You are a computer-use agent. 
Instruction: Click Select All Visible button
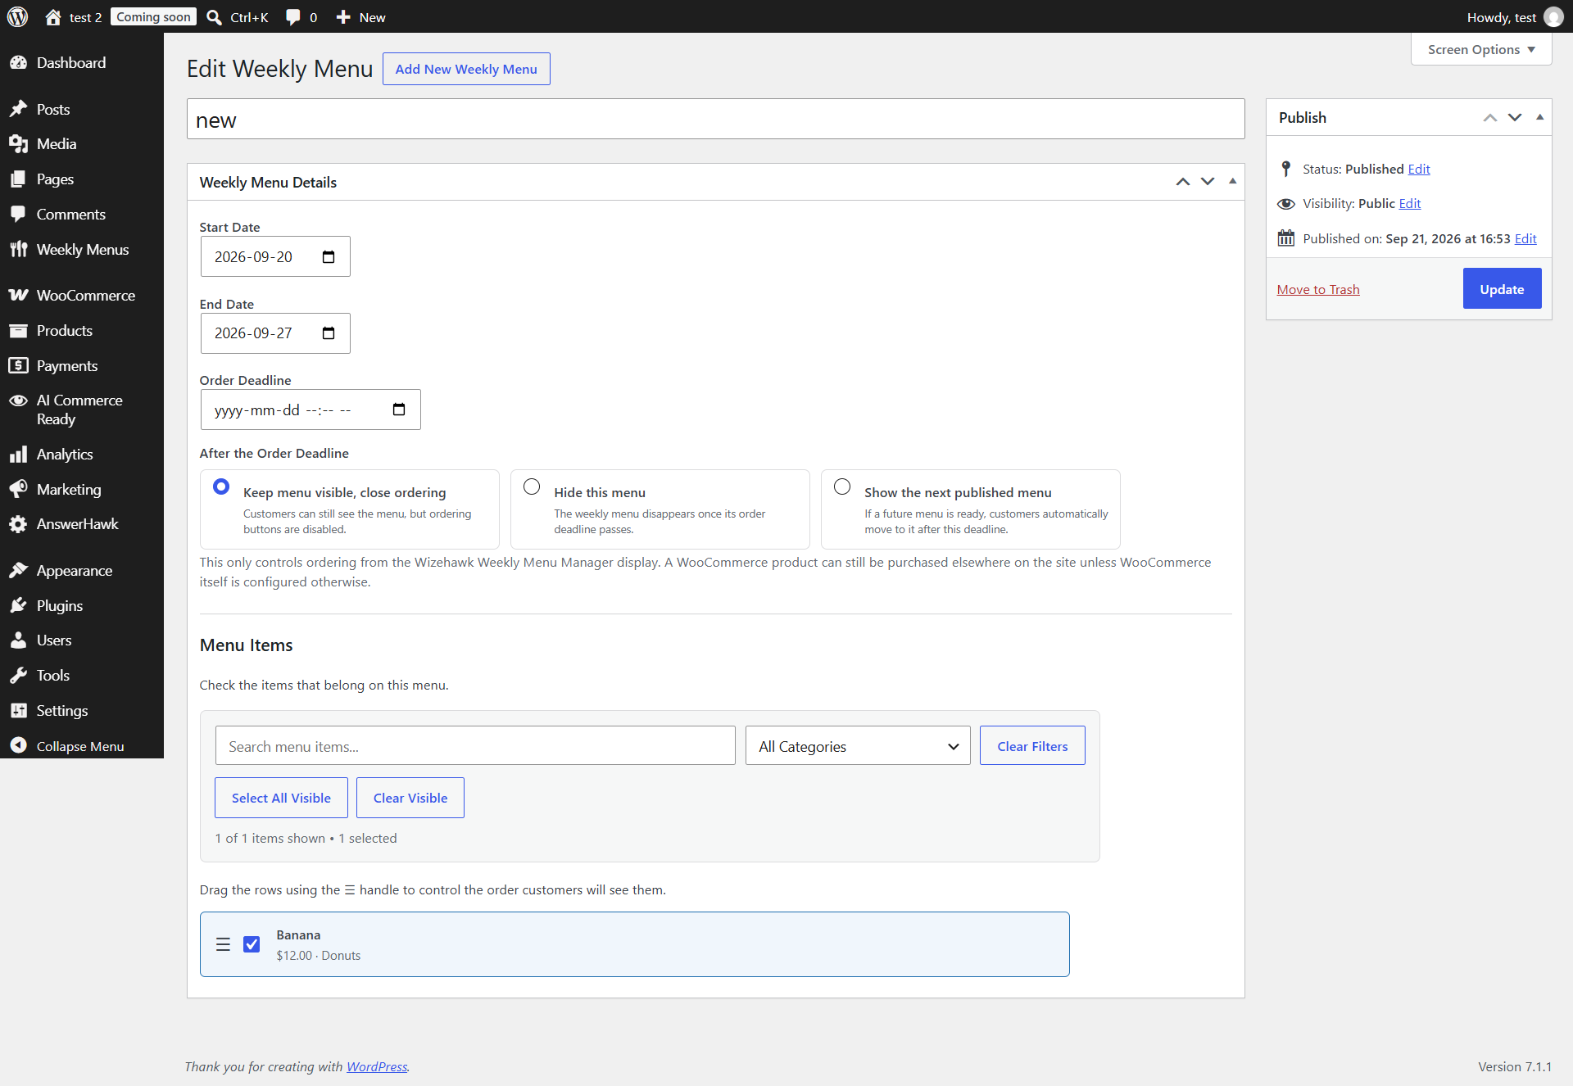tap(281, 798)
